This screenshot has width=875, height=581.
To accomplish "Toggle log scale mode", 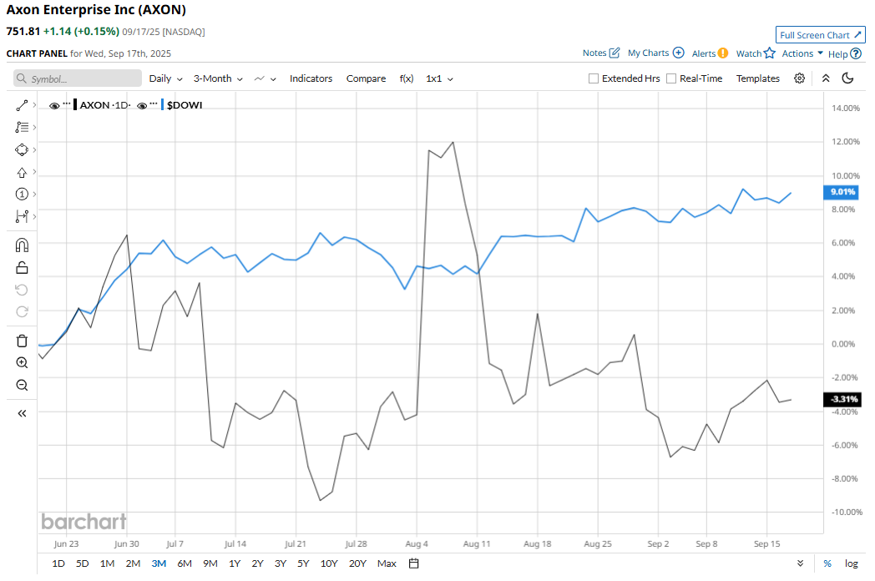I will coord(851,563).
